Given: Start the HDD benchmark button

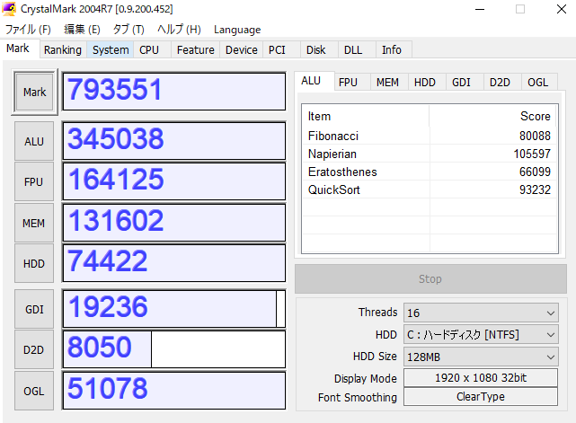Looking at the screenshot, I should (34, 263).
